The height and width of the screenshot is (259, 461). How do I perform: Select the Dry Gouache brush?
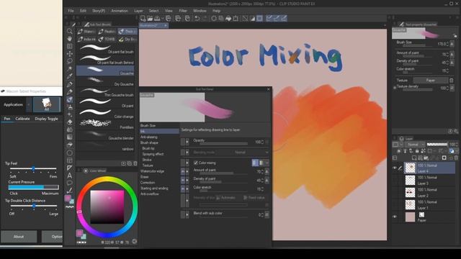(106, 81)
